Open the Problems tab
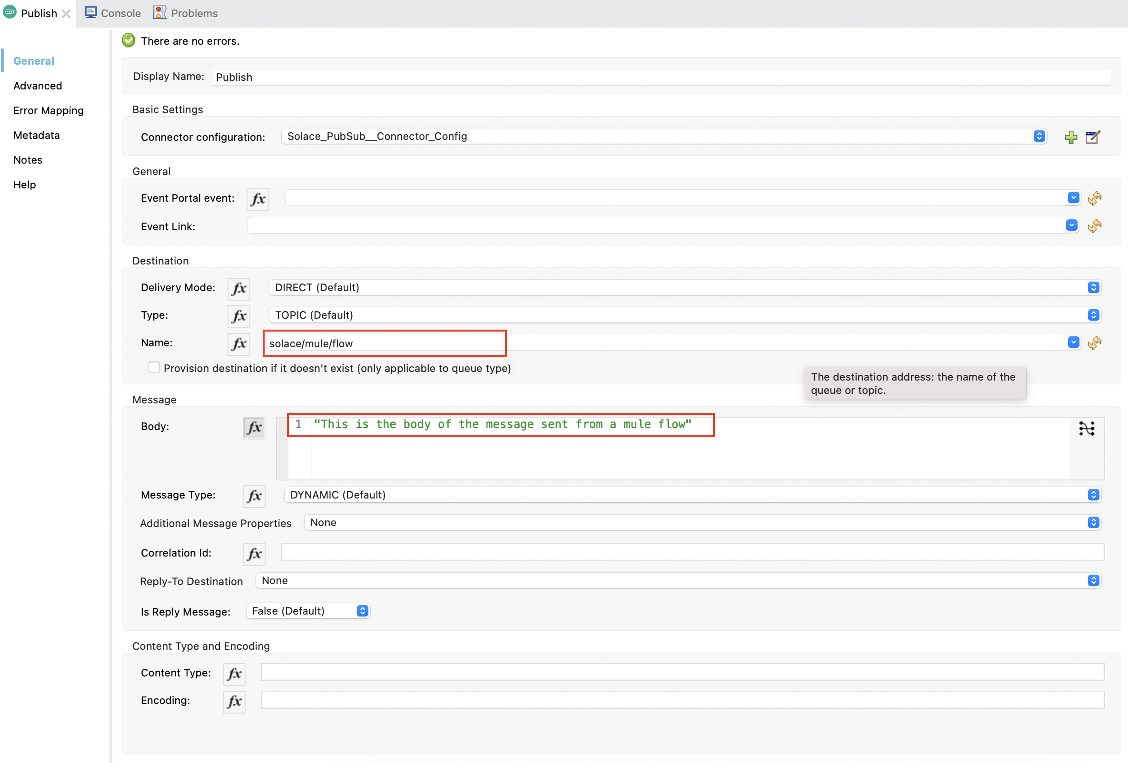The height and width of the screenshot is (763, 1128). [185, 13]
